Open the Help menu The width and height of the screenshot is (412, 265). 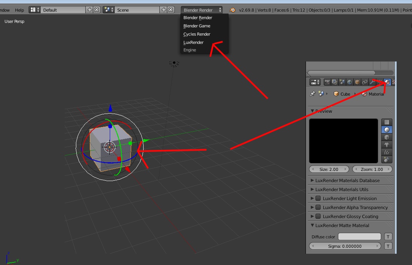(20, 10)
